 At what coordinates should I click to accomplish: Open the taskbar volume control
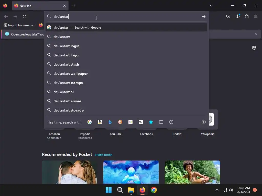click(231, 190)
